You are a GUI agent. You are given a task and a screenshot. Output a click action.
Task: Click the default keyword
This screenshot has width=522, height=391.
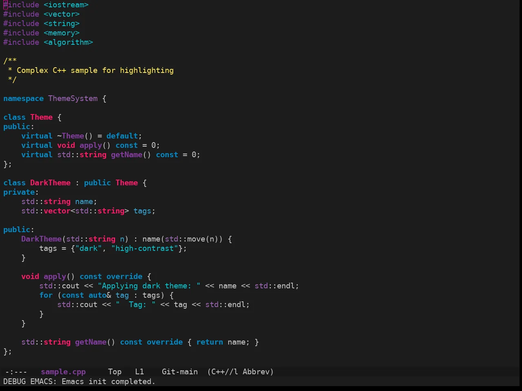[x=122, y=136]
